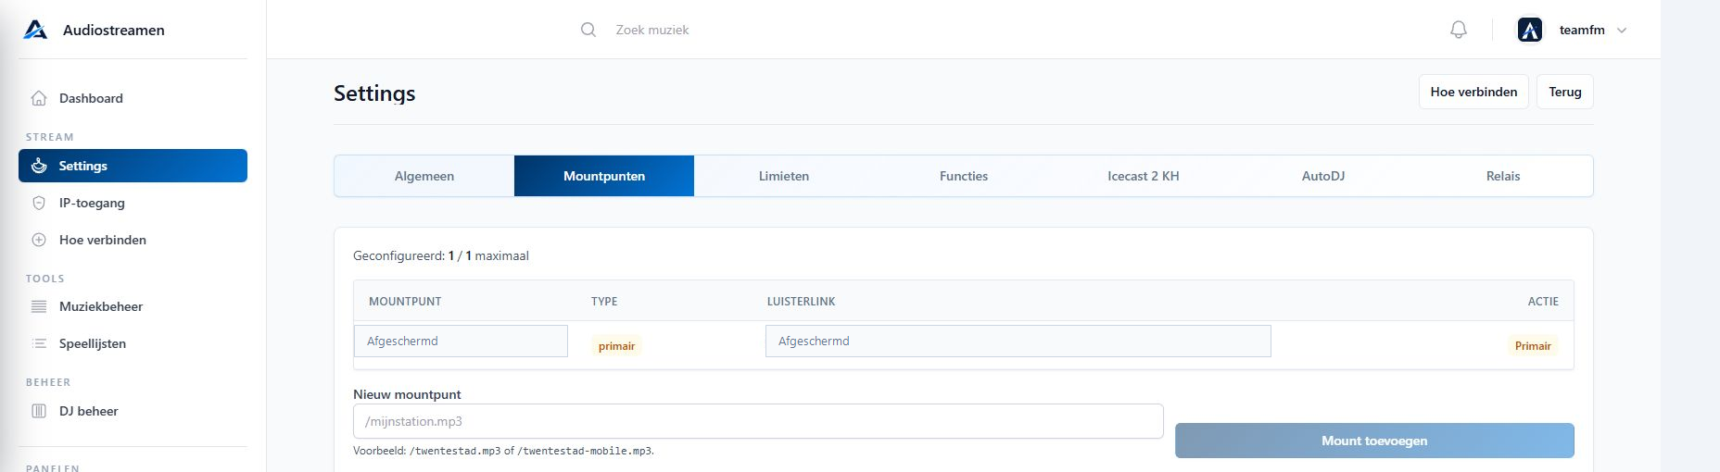Click the ACTIE column header

click(x=1543, y=302)
